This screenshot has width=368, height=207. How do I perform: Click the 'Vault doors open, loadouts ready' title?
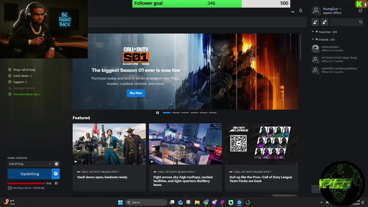(x=102, y=177)
